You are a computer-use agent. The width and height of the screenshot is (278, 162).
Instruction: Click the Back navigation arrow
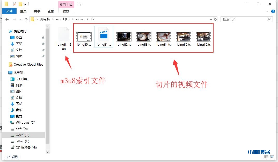(7, 19)
